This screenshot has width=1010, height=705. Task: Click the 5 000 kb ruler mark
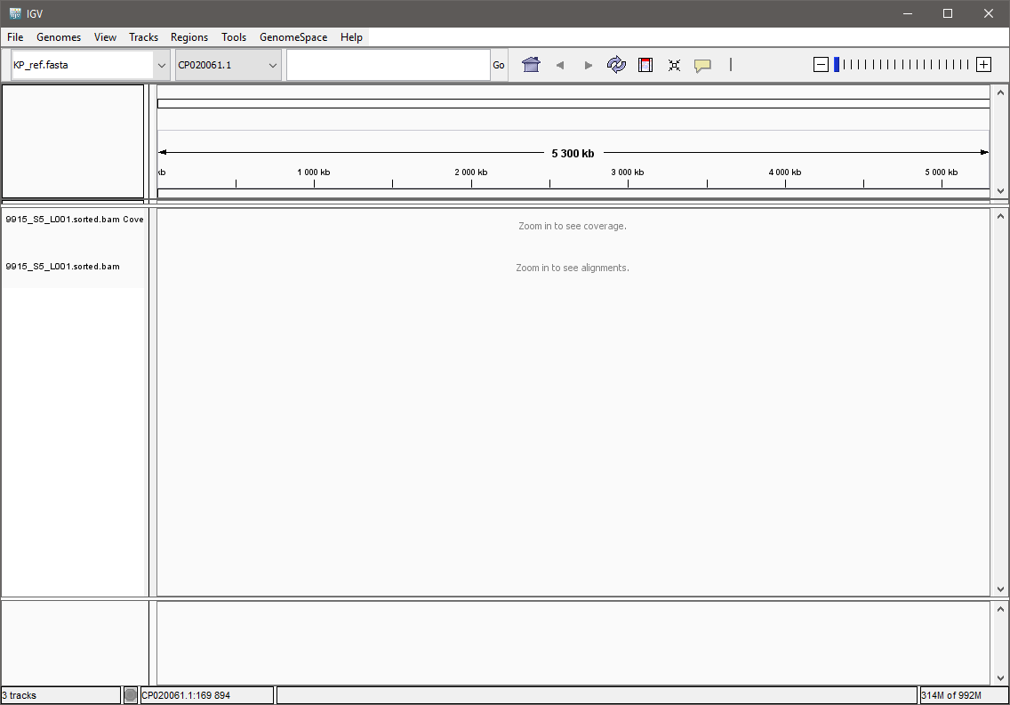tap(941, 172)
